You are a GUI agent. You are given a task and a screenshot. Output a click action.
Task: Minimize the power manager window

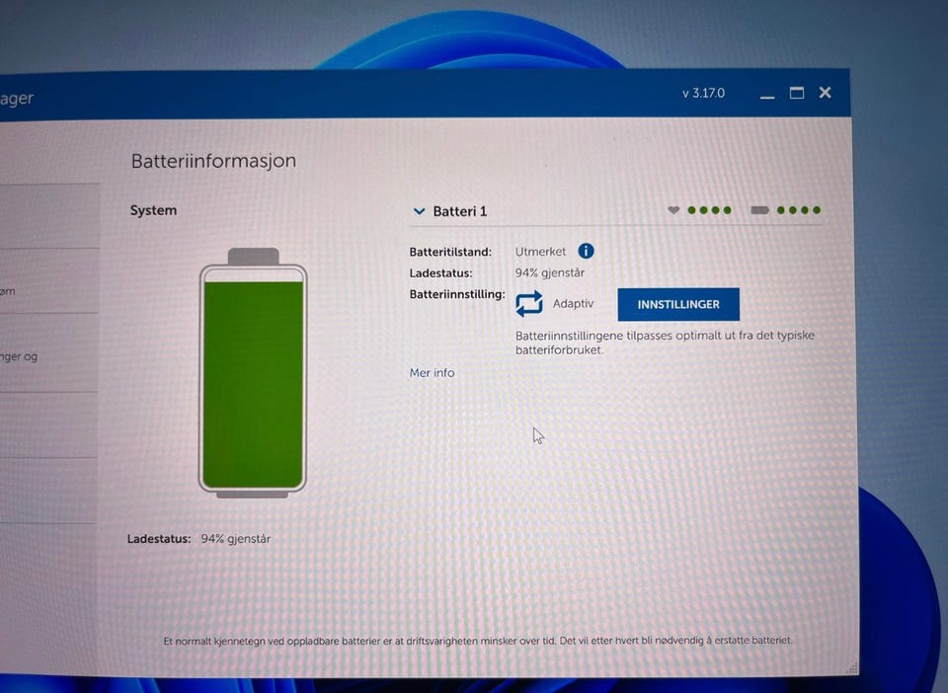tap(767, 96)
